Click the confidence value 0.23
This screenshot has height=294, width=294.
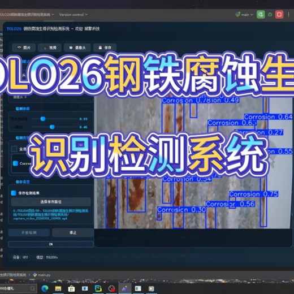tap(83, 119)
